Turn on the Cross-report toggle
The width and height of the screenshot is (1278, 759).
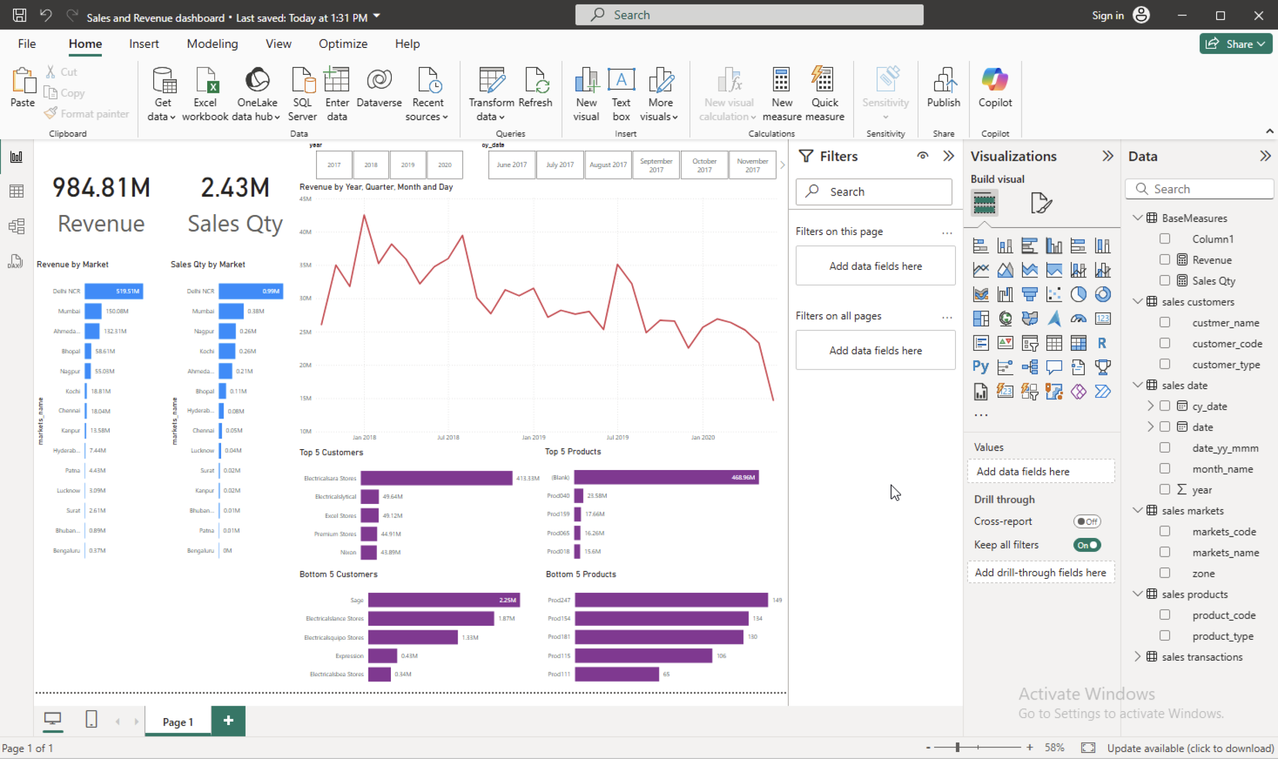click(x=1087, y=521)
